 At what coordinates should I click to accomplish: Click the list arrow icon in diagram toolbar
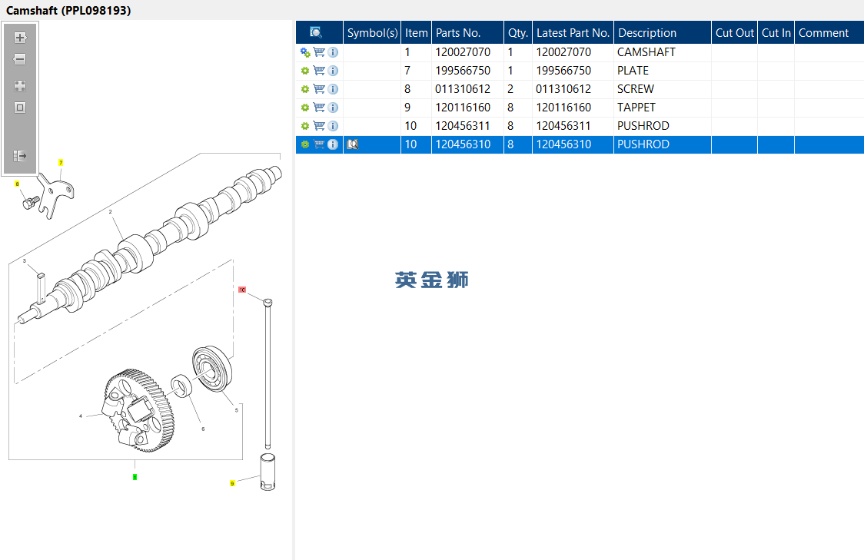pyautogui.click(x=20, y=157)
